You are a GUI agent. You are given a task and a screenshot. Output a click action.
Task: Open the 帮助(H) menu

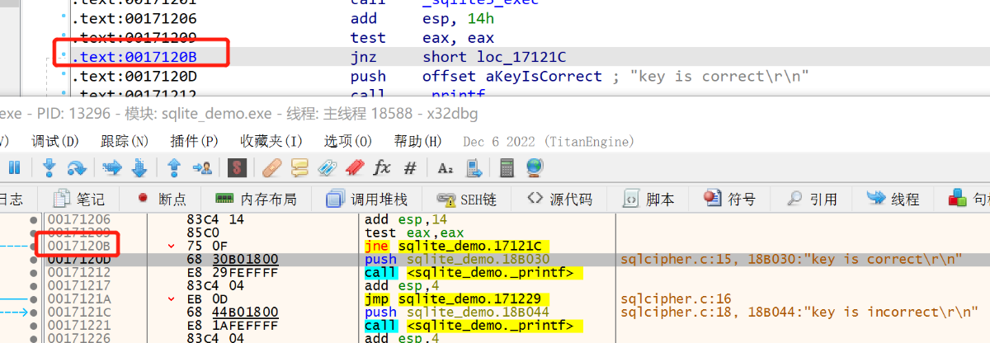click(417, 141)
